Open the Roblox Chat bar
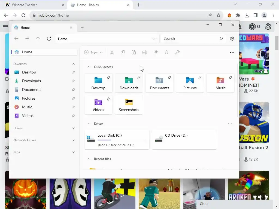Viewport: 279px width, 209px height. tap(235, 204)
